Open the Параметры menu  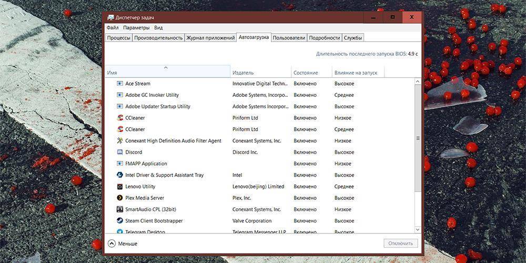[136, 27]
